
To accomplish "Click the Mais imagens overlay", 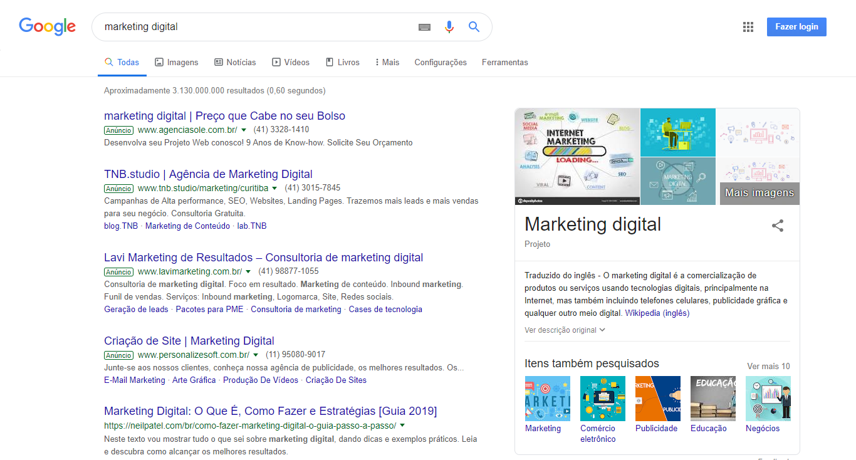I will click(759, 193).
